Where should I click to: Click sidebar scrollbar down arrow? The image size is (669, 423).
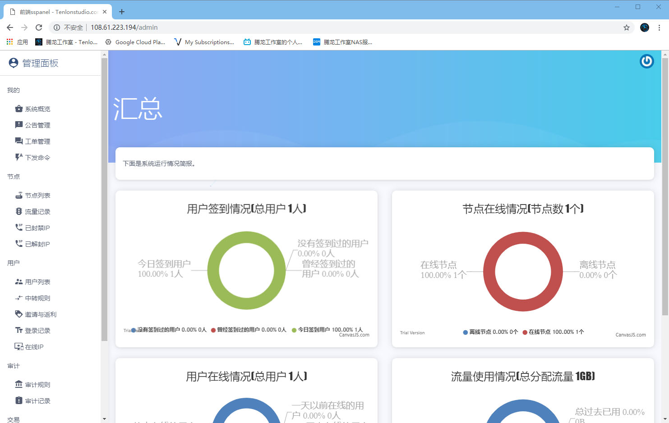pyautogui.click(x=104, y=419)
